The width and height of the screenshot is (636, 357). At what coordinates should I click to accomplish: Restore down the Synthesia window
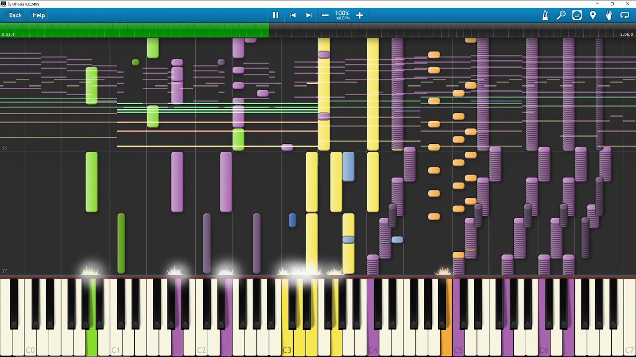[612, 3]
